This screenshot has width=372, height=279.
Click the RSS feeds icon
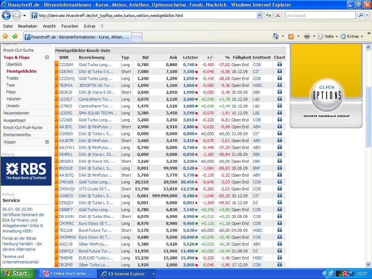pyautogui.click(x=291, y=36)
